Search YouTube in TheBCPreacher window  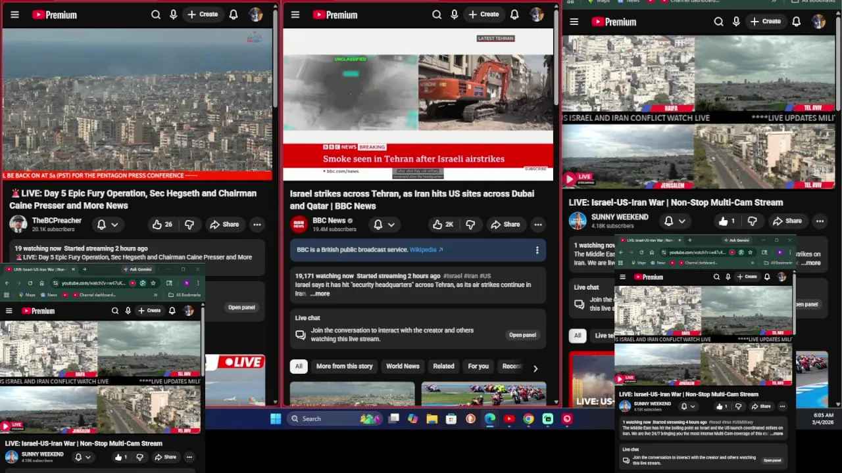(155, 14)
